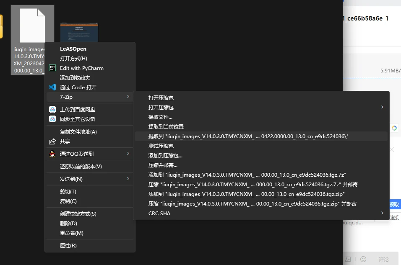Image resolution: width=401 pixels, height=265 pixels.
Task: Click the 共享 menu entry
Action: tap(90, 142)
